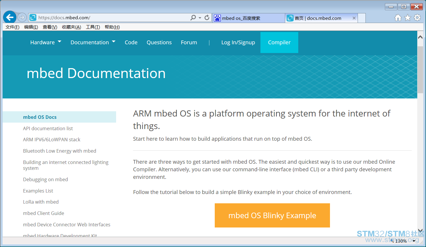Open the 编辑(E) menu

pos(31,27)
